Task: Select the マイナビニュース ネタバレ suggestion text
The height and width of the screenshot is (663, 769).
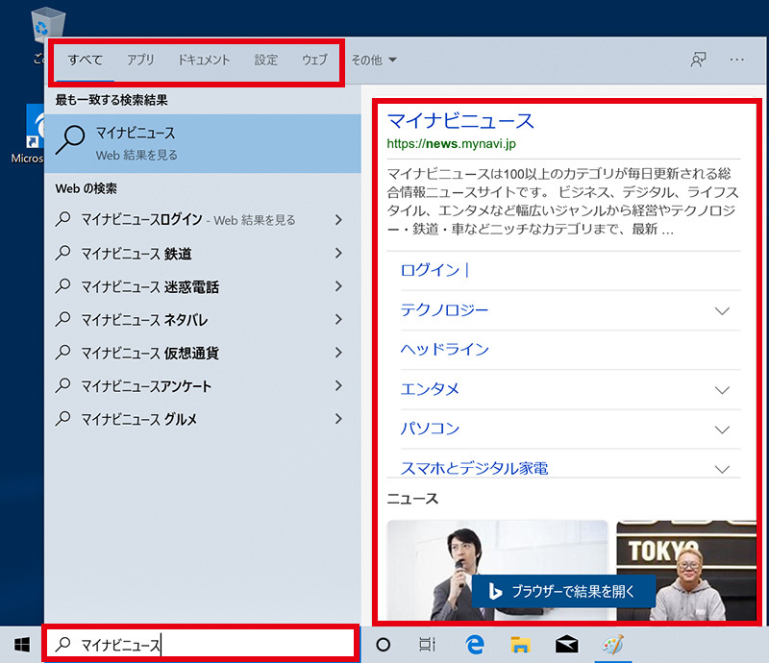Action: pyautogui.click(x=144, y=320)
